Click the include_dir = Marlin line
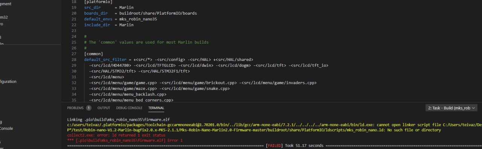482x149 pixels. [108, 25]
